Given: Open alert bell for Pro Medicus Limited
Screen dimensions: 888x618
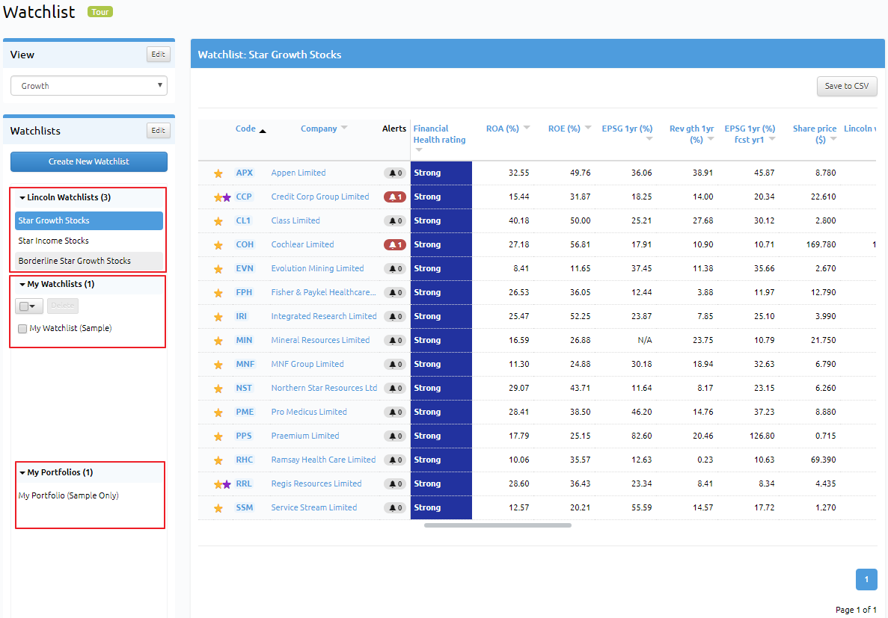Looking at the screenshot, I should click(x=395, y=412).
